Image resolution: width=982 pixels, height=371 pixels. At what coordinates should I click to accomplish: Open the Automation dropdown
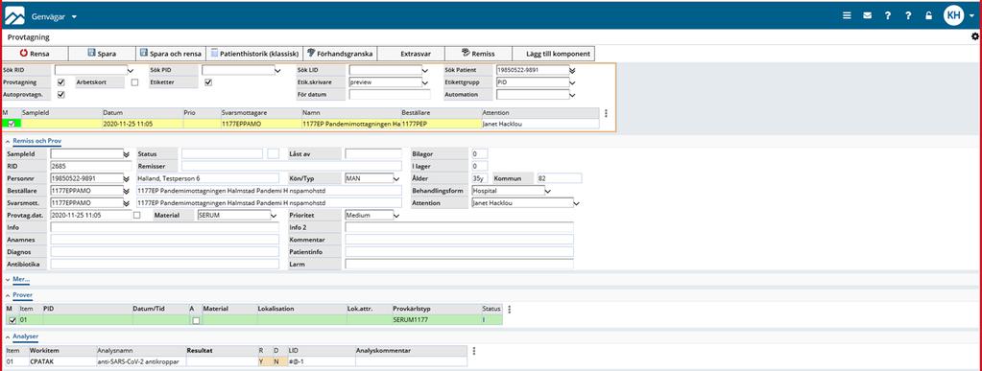click(x=572, y=95)
